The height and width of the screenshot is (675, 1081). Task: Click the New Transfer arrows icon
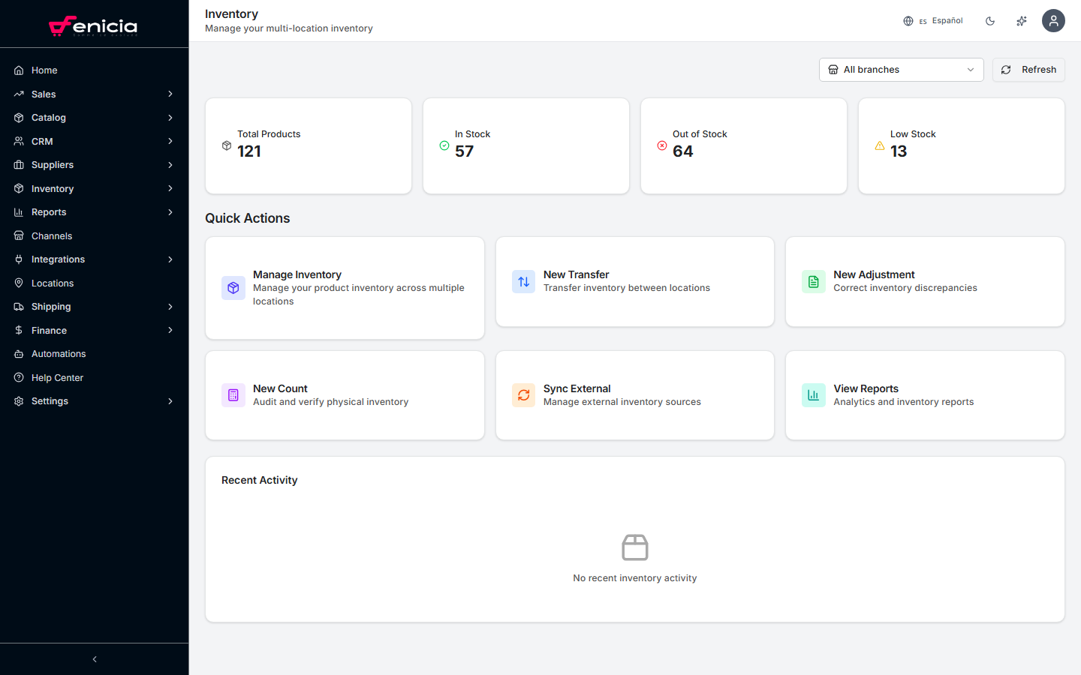click(x=523, y=281)
